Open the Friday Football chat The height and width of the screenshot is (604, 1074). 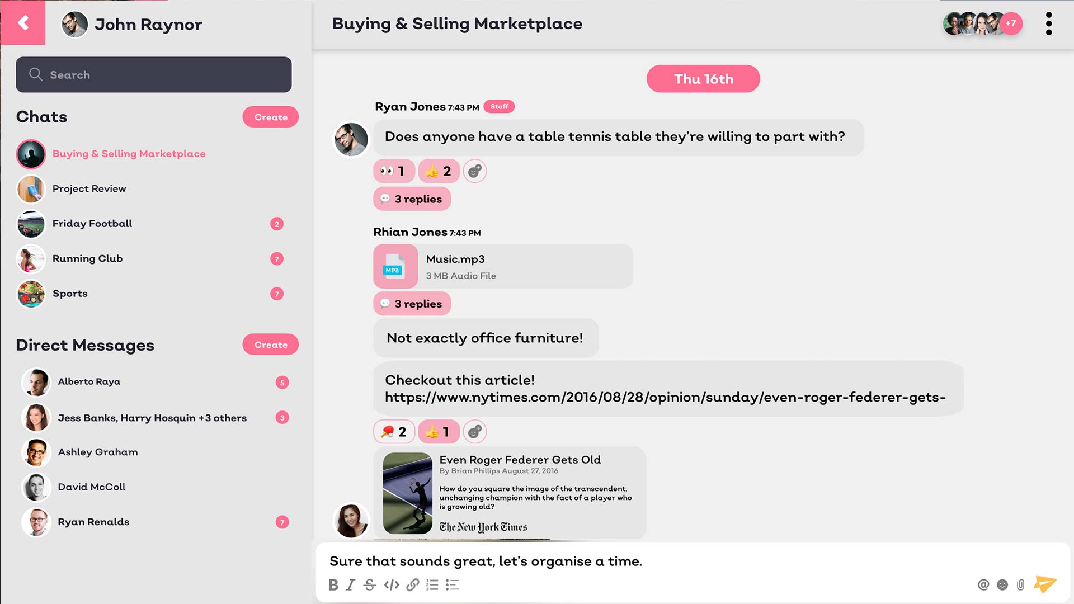pos(92,224)
